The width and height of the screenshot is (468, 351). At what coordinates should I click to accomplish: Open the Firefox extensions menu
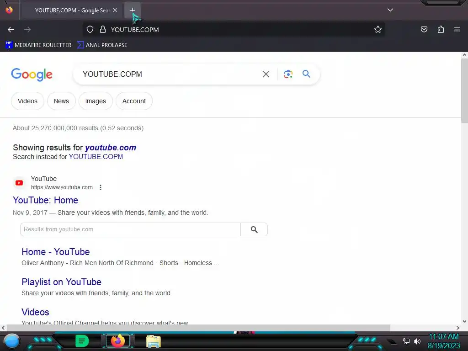coord(441,30)
